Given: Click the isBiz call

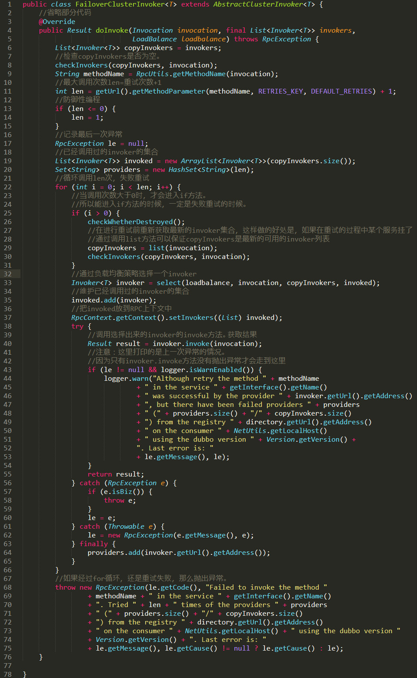Looking at the screenshot, I should pos(122,492).
